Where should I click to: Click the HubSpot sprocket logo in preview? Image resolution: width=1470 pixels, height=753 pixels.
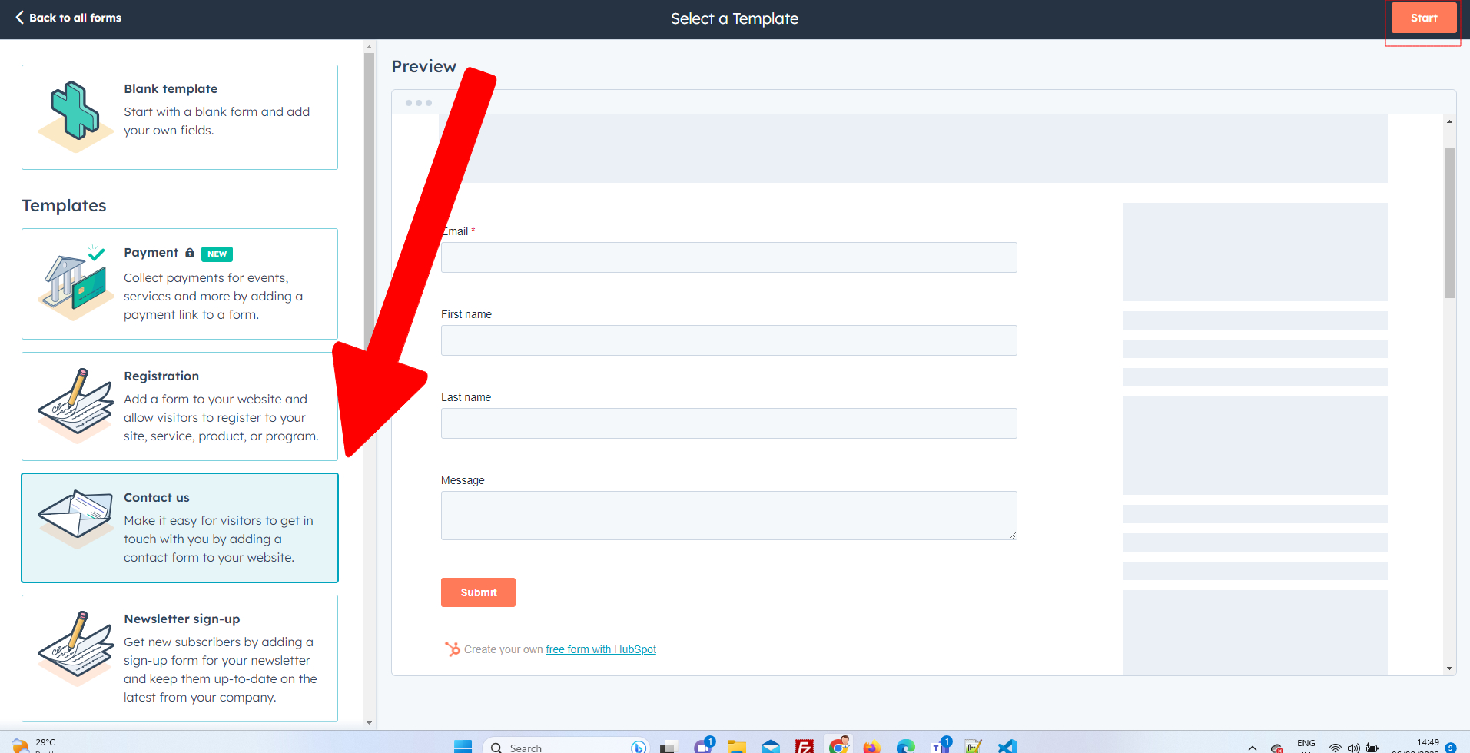pyautogui.click(x=452, y=649)
